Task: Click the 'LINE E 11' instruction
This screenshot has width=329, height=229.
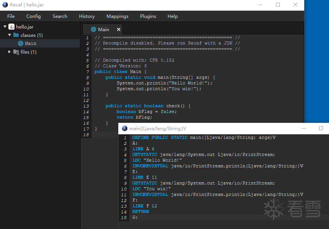Action: point(145,177)
